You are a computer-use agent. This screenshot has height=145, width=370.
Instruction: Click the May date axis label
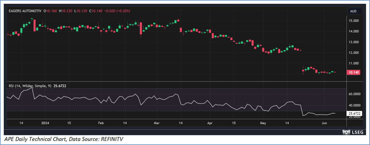(263, 123)
